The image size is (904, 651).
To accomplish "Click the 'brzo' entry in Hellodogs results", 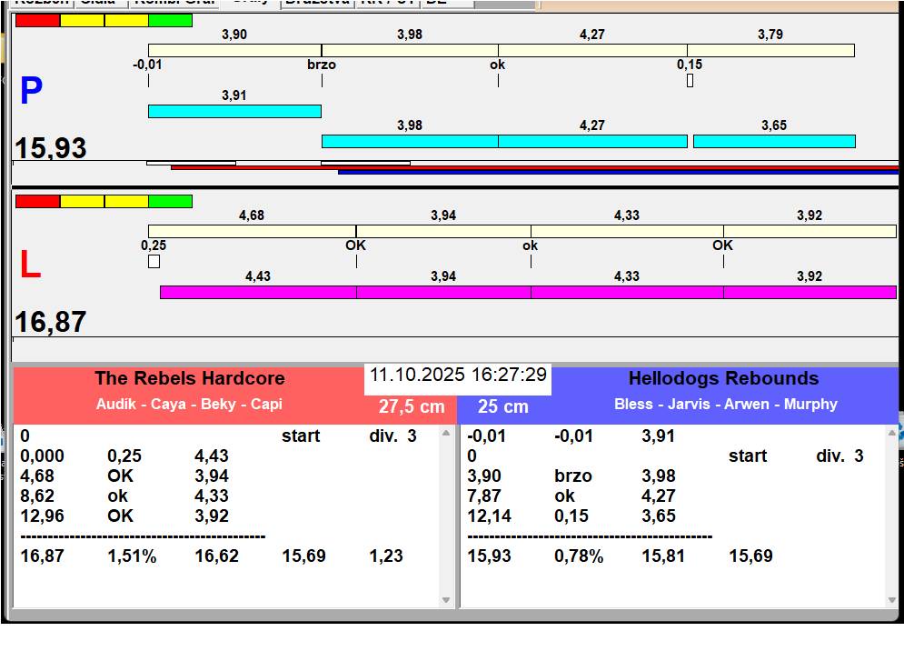I will [573, 476].
